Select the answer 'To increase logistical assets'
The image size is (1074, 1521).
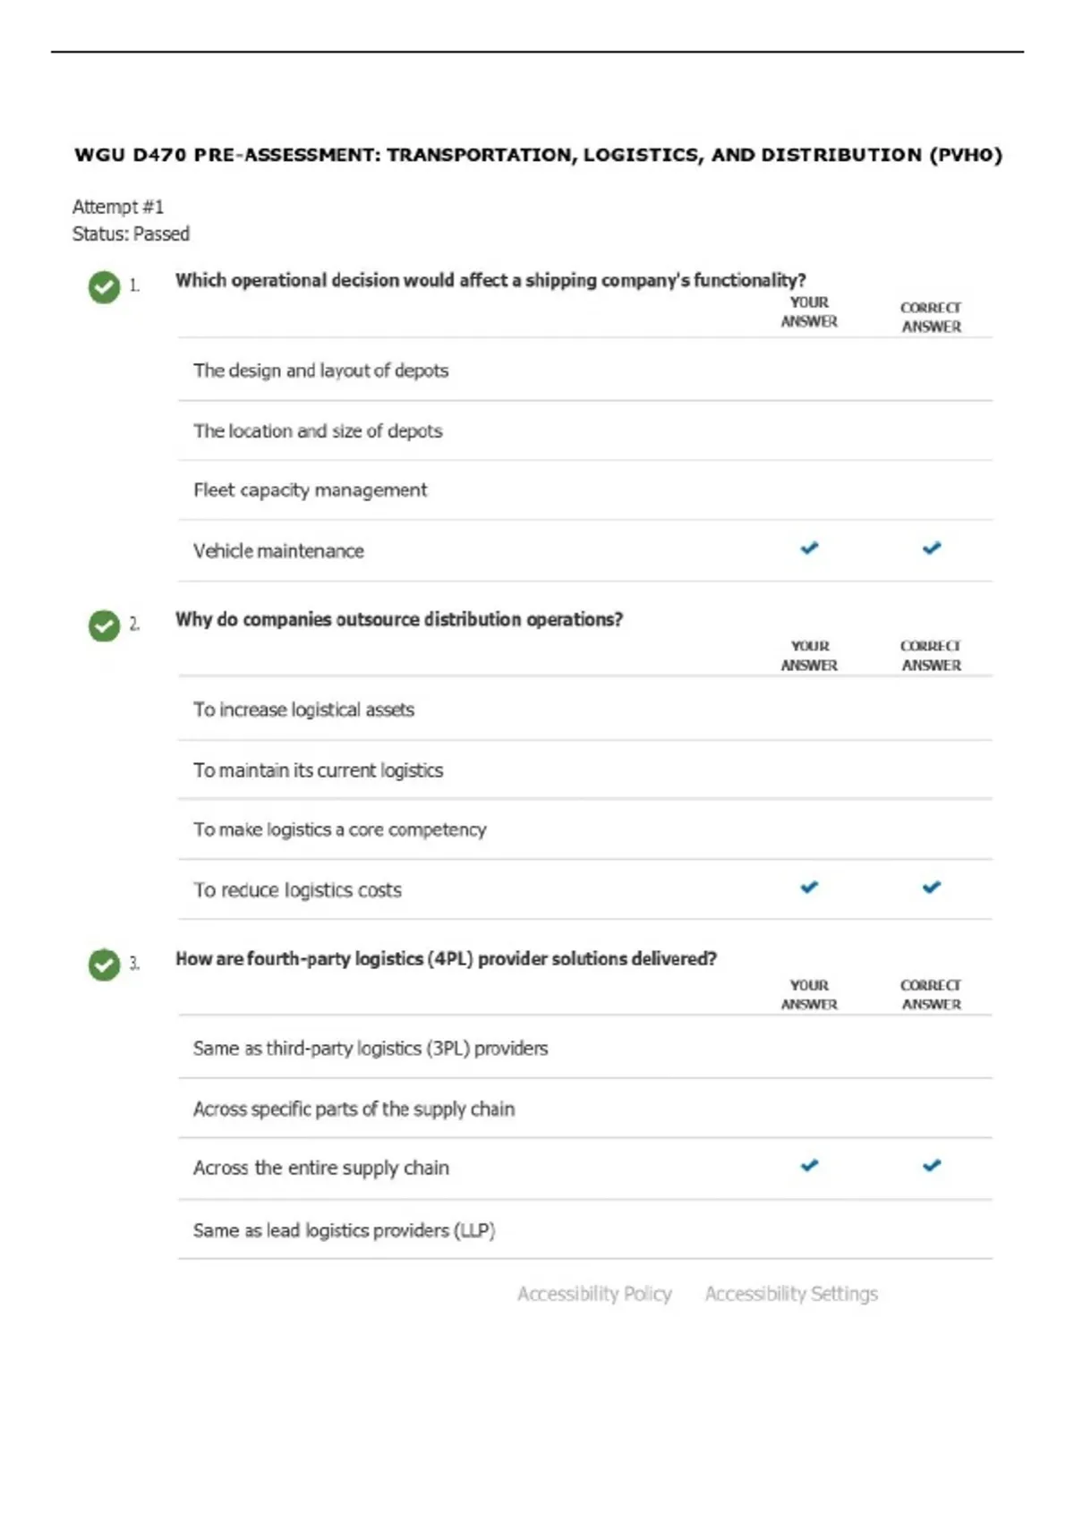(x=585, y=710)
